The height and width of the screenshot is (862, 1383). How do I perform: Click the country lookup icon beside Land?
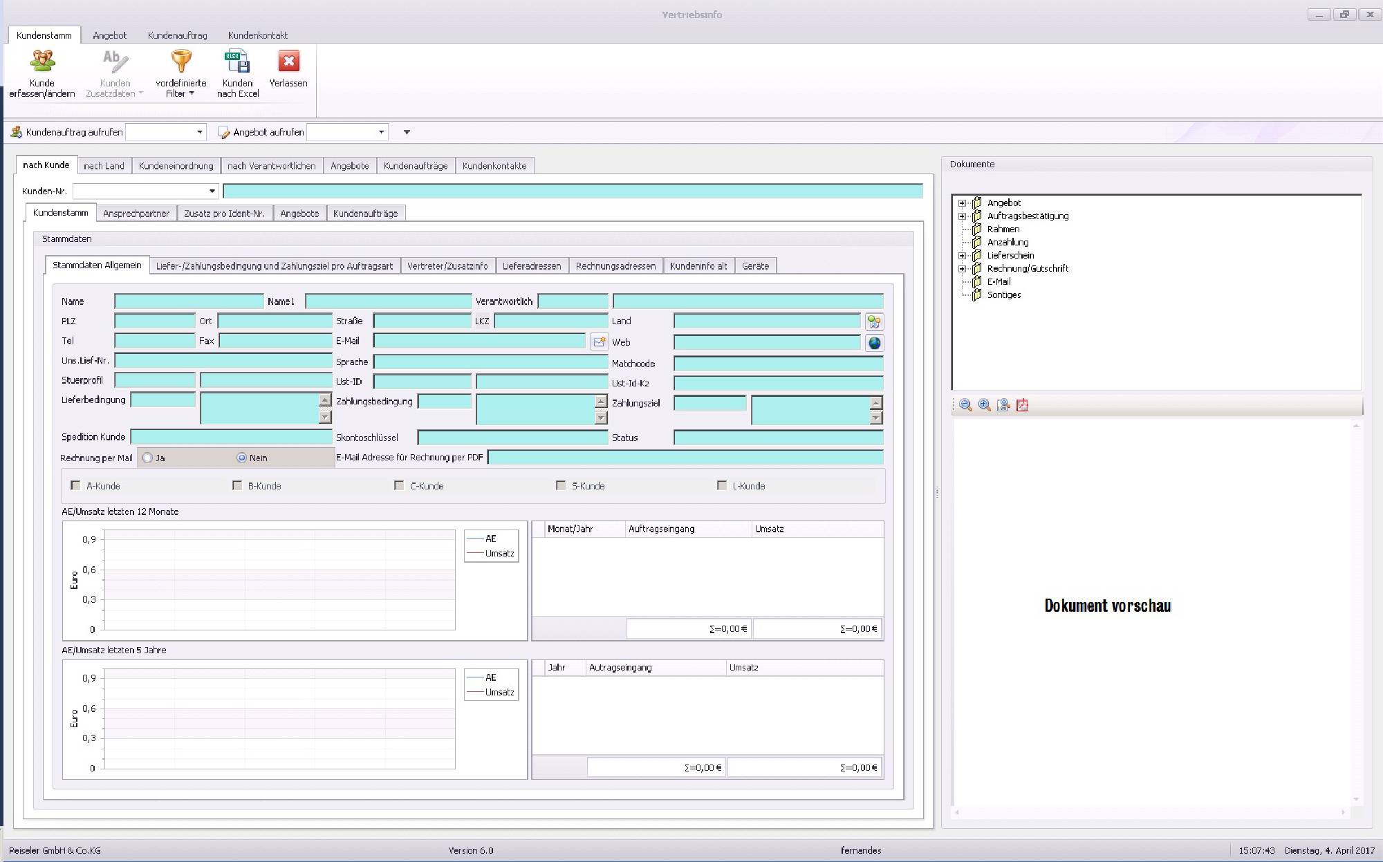875,321
